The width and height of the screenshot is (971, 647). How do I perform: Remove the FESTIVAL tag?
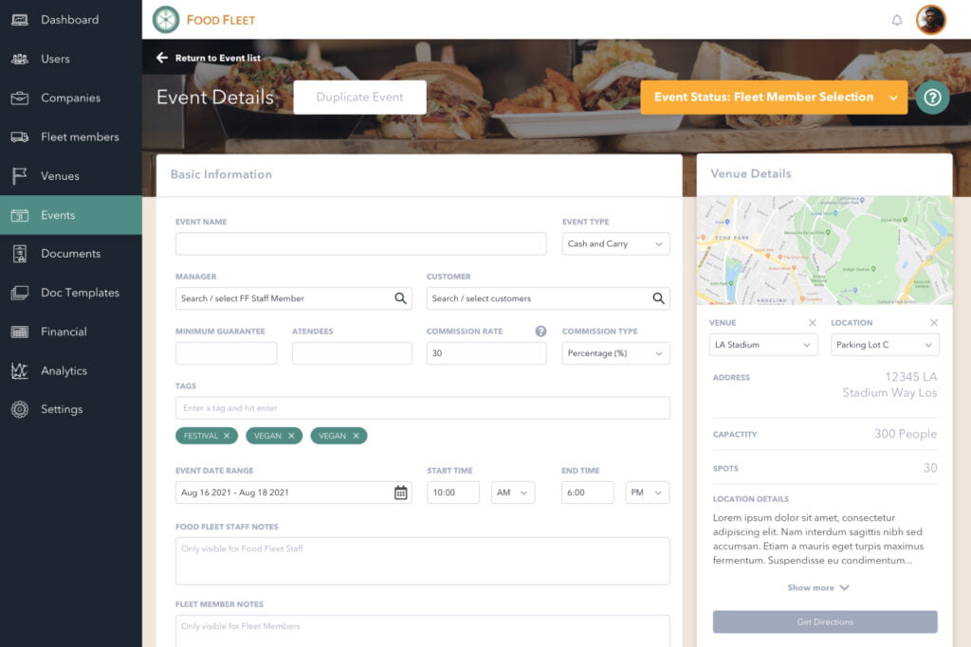tap(228, 436)
